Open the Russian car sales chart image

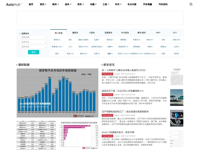[x=57, y=93]
